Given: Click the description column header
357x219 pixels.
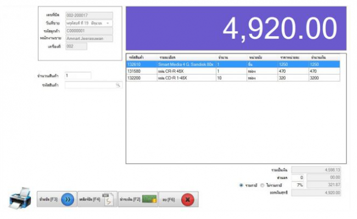Looking at the screenshot, I should tap(186, 57).
